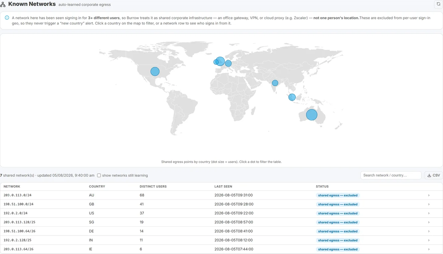Click the Germany dot on the map

click(x=228, y=63)
